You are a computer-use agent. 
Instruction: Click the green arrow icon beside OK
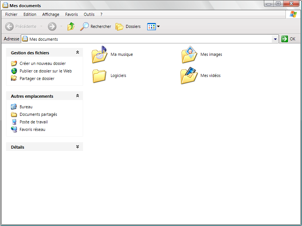click(x=285, y=39)
